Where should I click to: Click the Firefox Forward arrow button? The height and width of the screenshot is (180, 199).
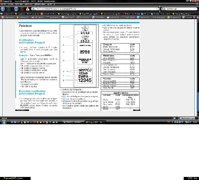[x=9, y=9]
